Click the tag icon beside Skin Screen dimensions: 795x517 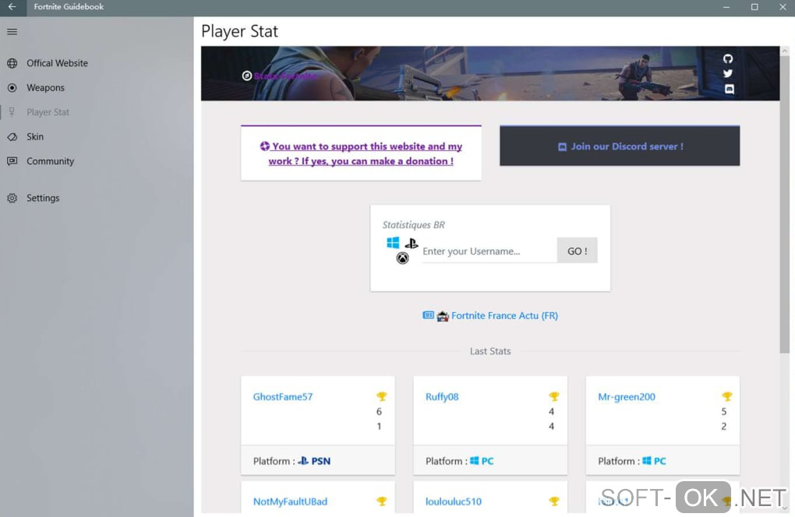click(12, 137)
